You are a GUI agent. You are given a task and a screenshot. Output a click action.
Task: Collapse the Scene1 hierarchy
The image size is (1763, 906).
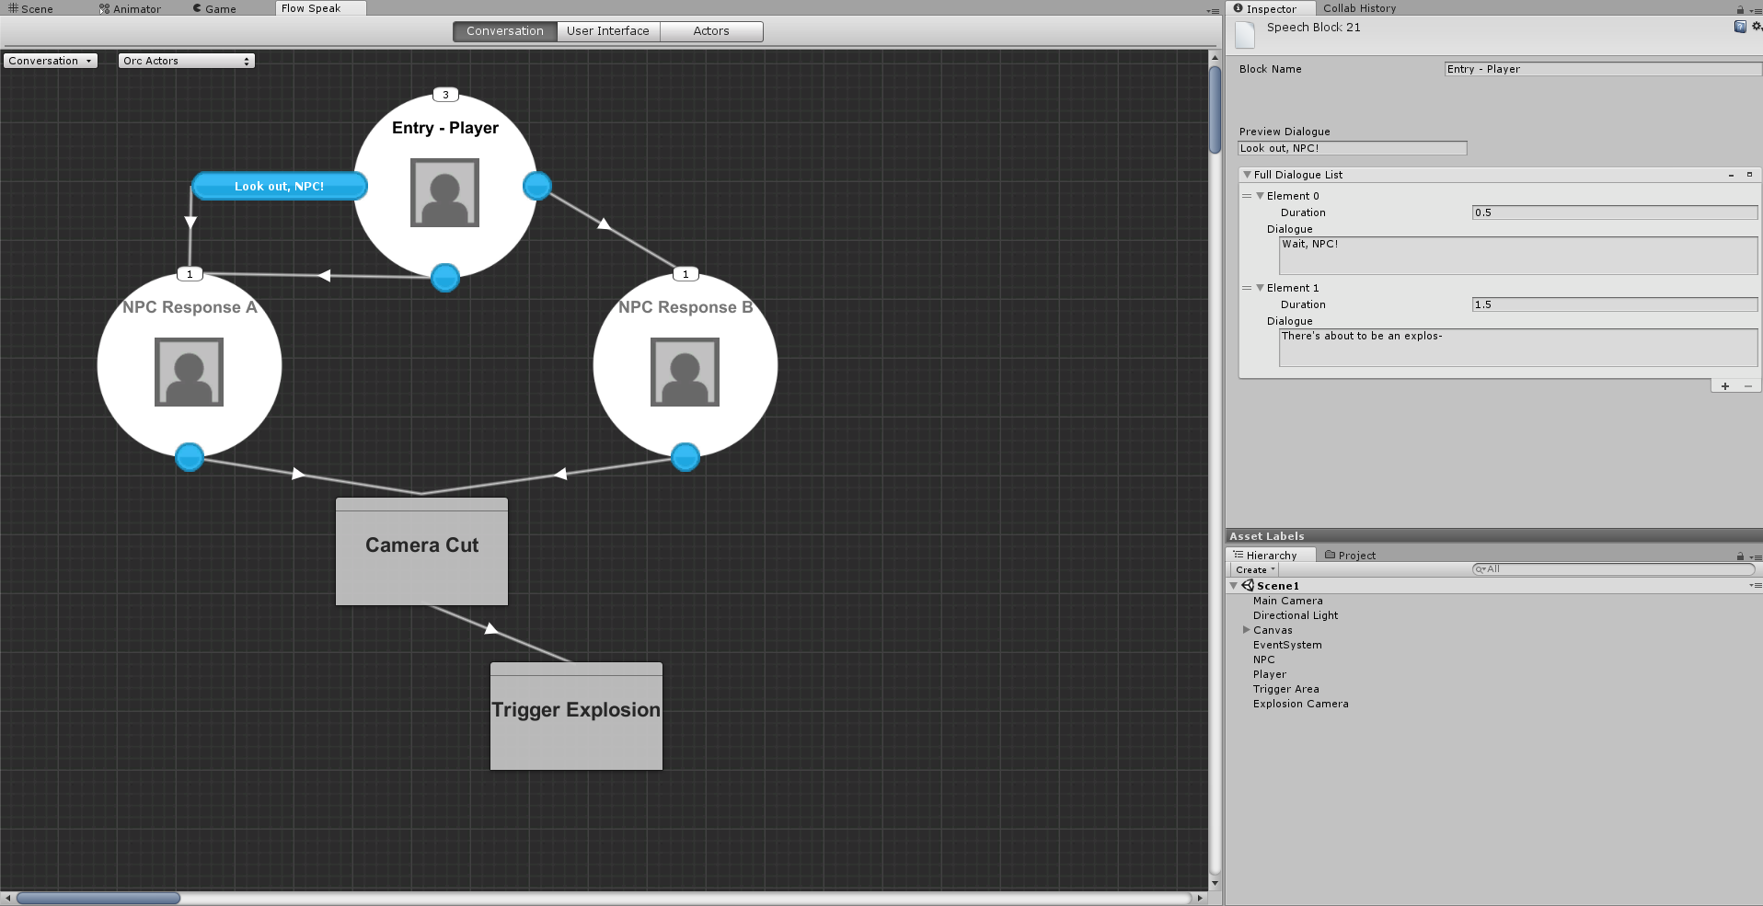(x=1234, y=586)
